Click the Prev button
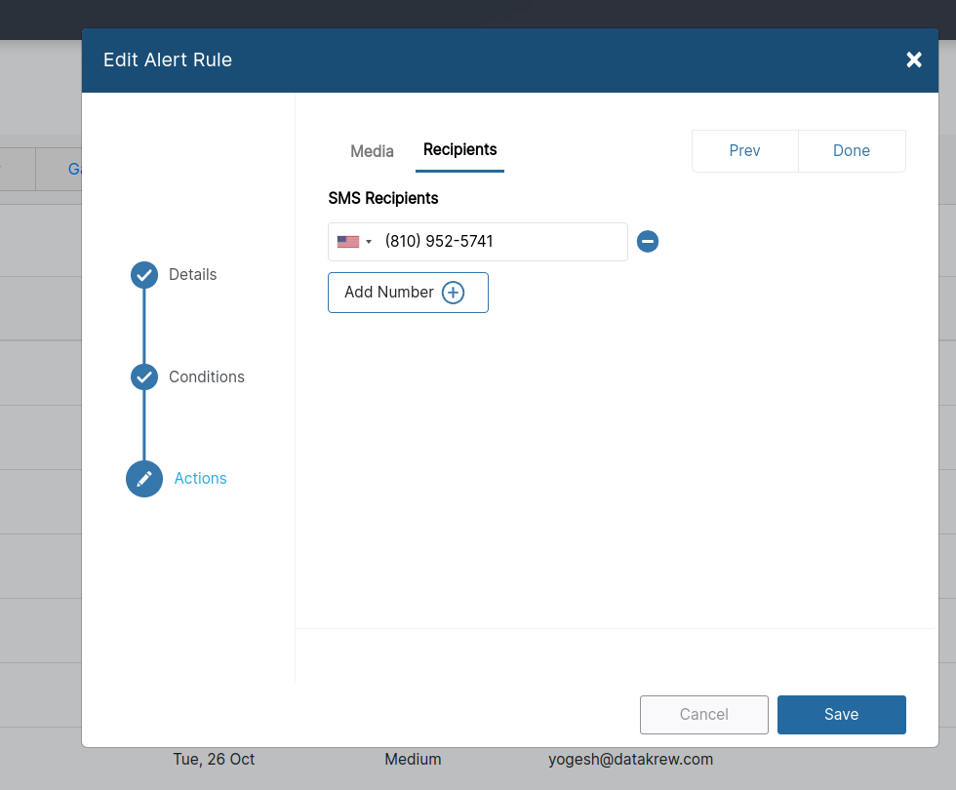956x790 pixels. point(744,150)
